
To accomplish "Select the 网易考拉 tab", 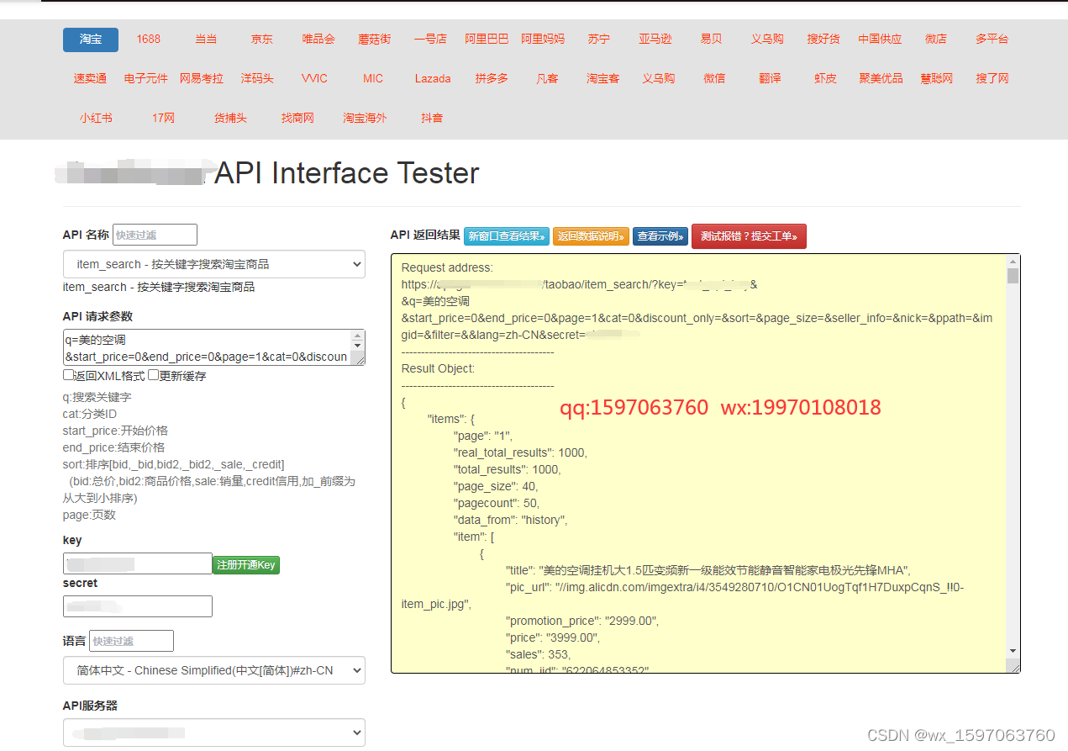I will point(202,79).
